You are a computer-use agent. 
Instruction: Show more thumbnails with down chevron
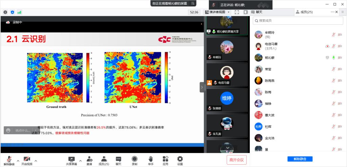click(x=228, y=148)
